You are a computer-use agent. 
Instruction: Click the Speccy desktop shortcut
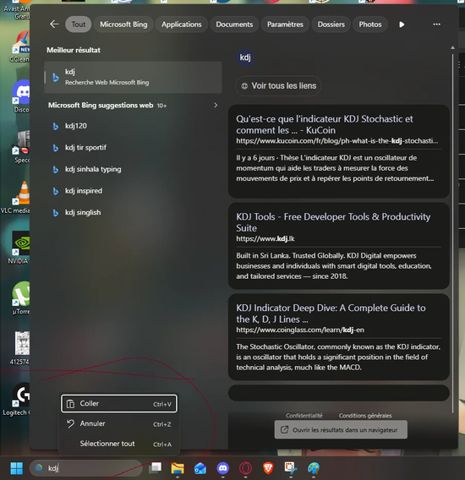(x=21, y=147)
